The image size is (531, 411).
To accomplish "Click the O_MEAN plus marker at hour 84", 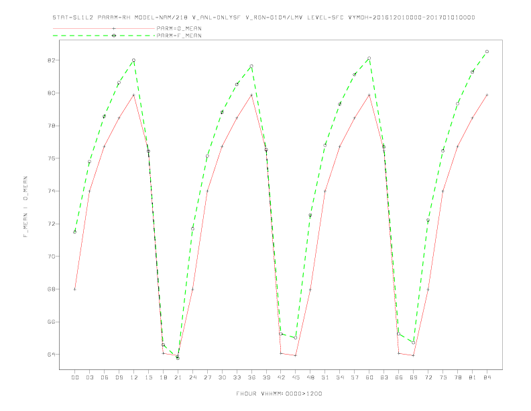I will pyautogui.click(x=487, y=95).
